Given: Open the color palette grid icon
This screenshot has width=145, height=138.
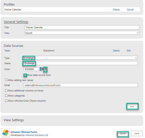Looking at the screenshot, I should pos(43,69).
